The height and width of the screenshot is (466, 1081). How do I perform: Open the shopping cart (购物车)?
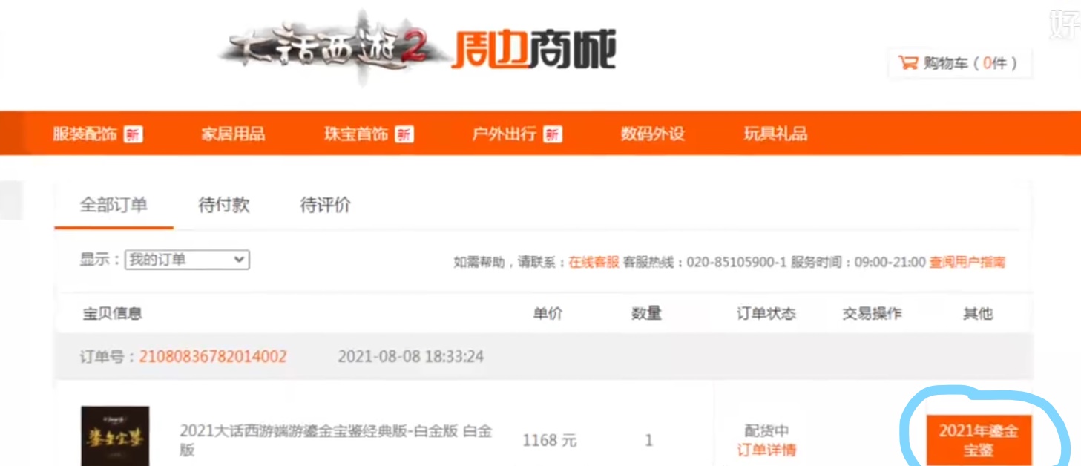(960, 63)
